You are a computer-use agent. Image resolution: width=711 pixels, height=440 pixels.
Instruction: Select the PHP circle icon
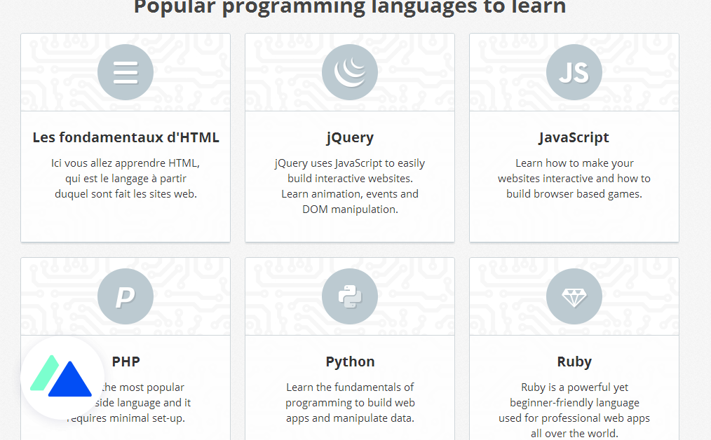(x=125, y=296)
